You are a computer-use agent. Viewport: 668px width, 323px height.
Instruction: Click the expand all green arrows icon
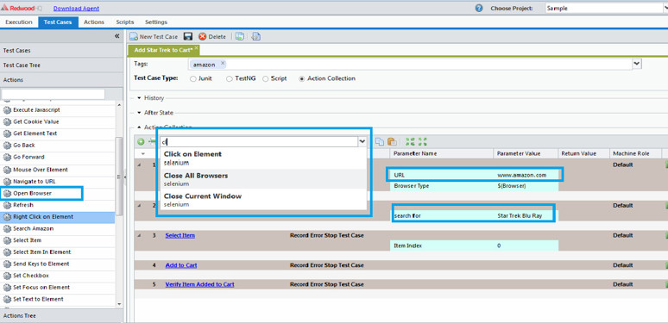click(x=410, y=141)
